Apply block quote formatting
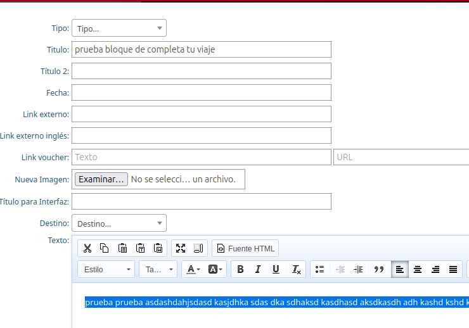The image size is (469, 328). click(378, 270)
